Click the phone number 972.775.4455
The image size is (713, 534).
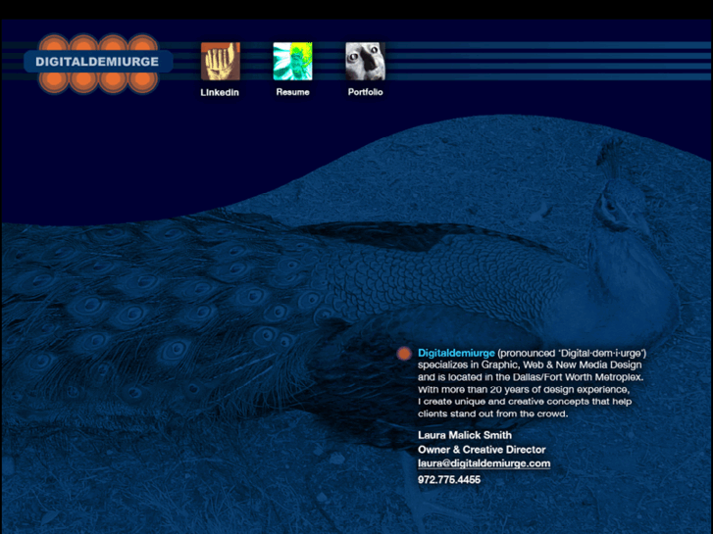click(x=449, y=480)
